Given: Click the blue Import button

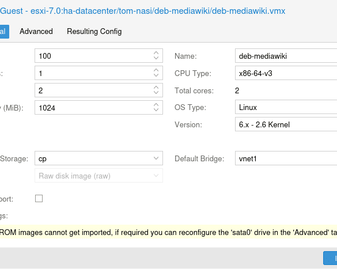Looking at the screenshot, I should click(x=330, y=258).
